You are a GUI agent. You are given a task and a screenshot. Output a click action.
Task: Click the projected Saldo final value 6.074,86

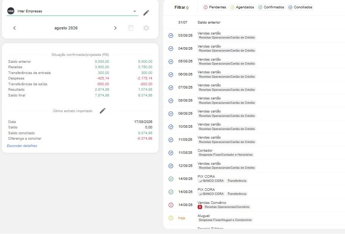tap(145, 95)
